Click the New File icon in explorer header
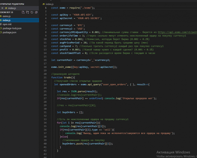 pyautogui.click(x=23, y=12)
